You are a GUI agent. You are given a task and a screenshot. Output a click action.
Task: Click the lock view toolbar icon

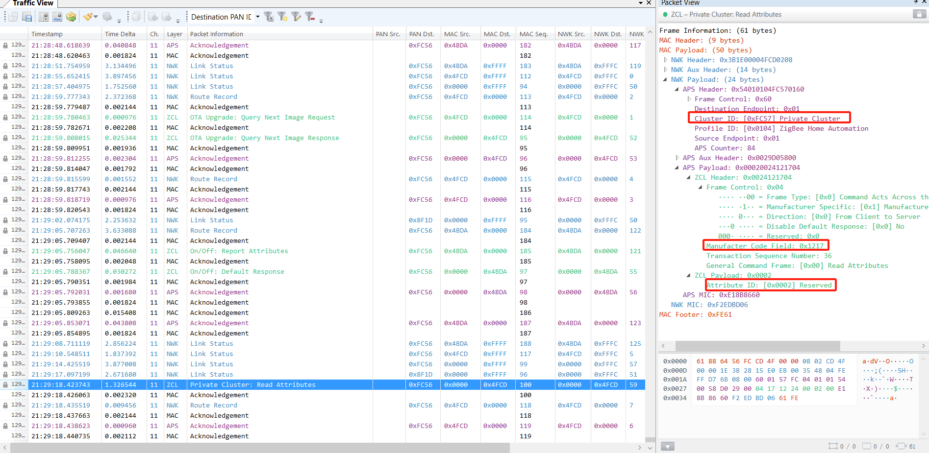(x=57, y=17)
